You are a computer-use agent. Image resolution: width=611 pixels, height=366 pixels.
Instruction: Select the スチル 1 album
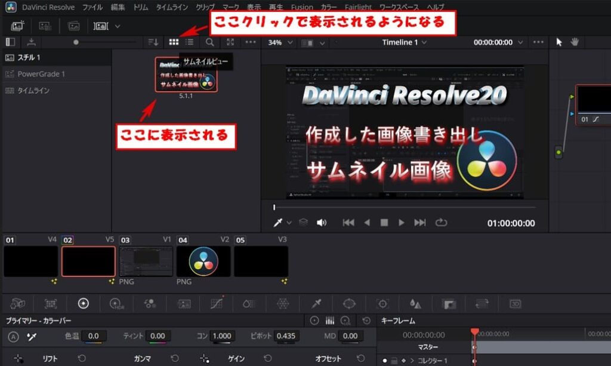click(x=57, y=57)
